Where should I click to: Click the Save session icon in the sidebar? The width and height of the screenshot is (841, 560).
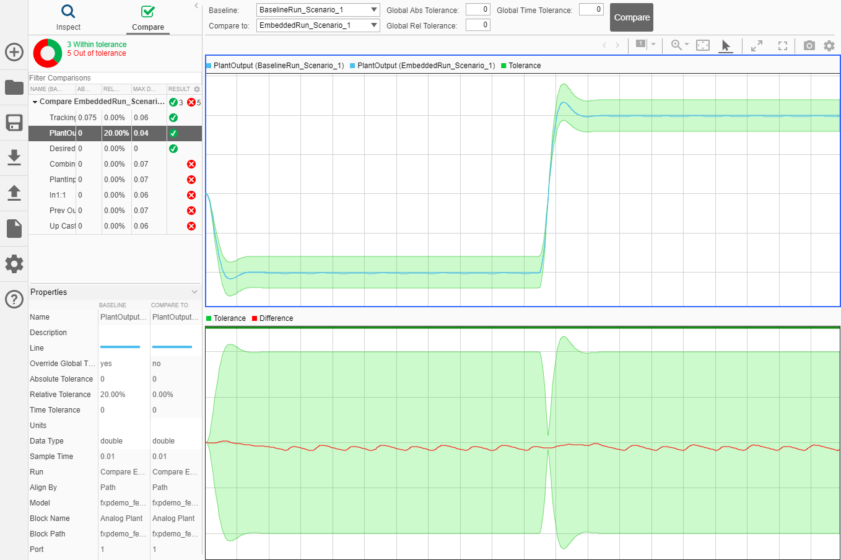(14, 122)
